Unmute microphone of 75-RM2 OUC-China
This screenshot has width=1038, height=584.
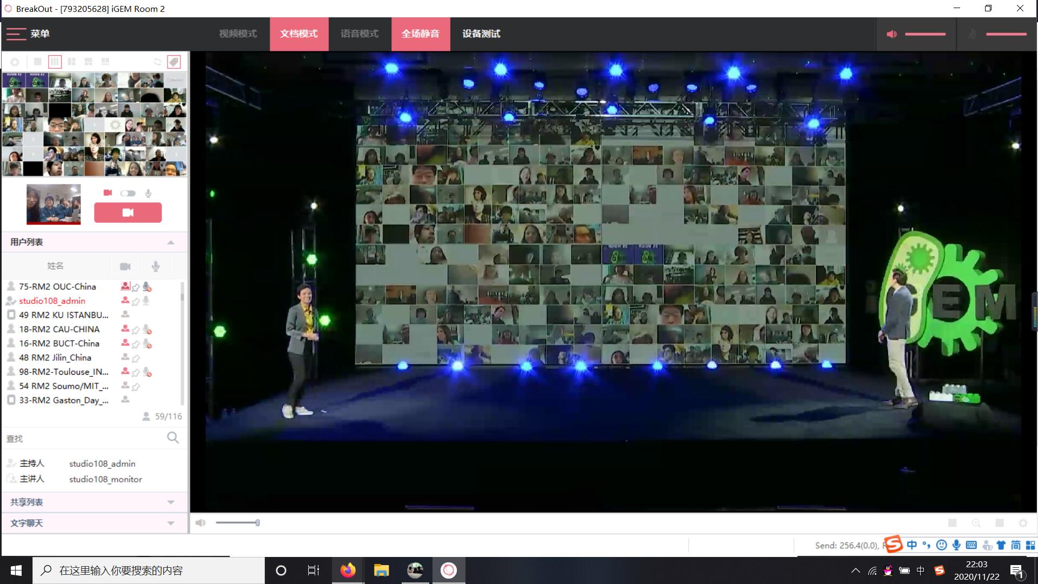point(147,287)
